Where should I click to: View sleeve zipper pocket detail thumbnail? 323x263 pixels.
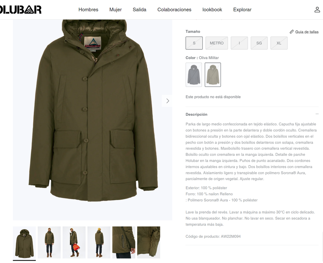coord(124,242)
